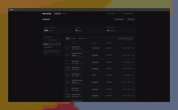This screenshot has height=110, width=178.
Task: Select Uncategorized category
Action: point(52,47)
